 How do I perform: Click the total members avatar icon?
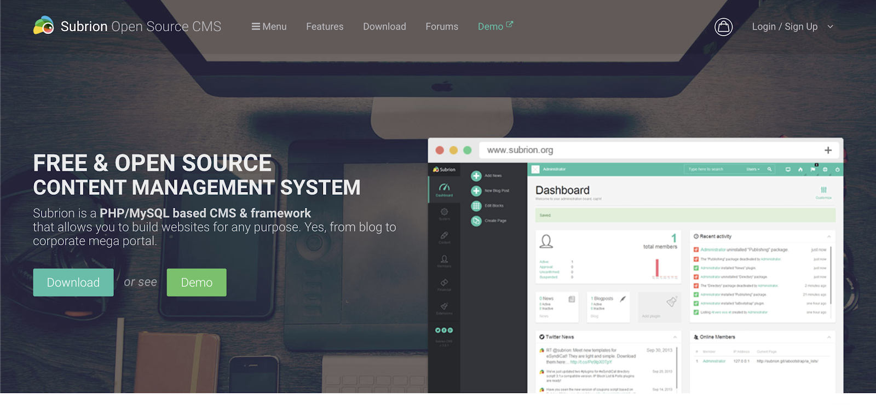[x=546, y=241]
